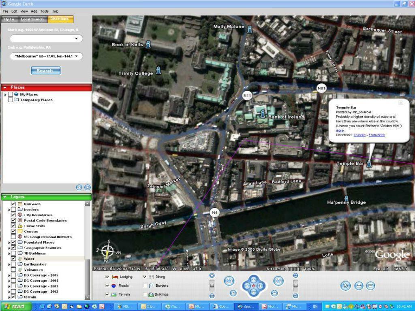This screenshot has width=415, height=311.
Task: Click the compass rose on the map
Action: (x=108, y=251)
